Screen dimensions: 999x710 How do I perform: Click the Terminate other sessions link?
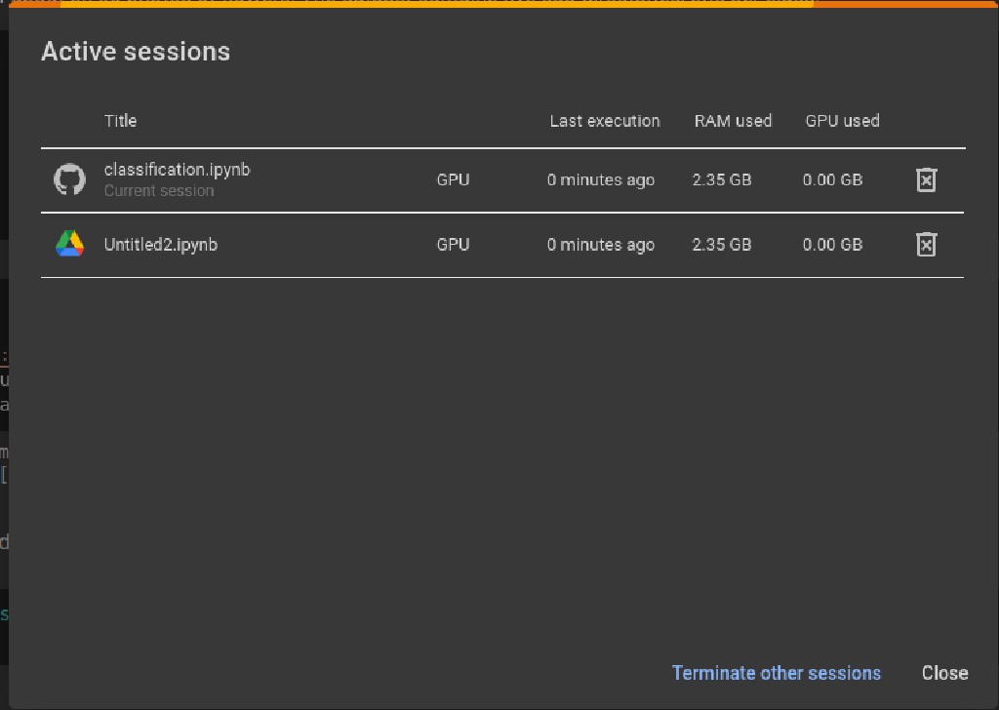[776, 673]
